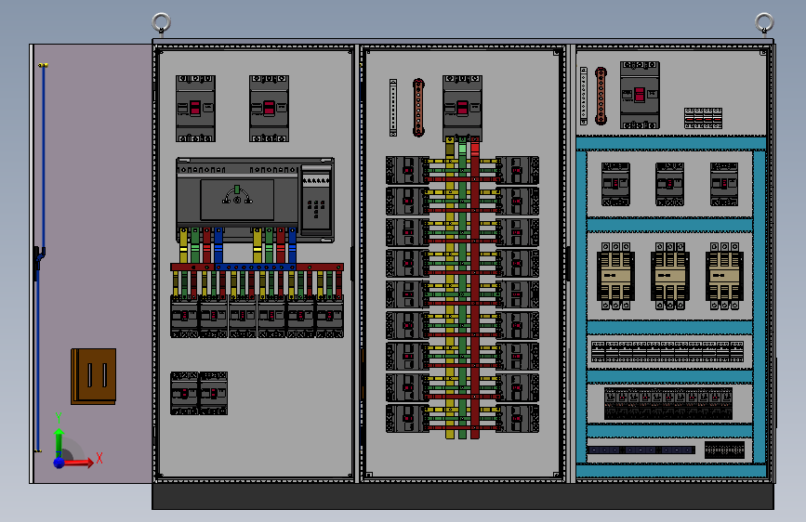Pick the green vertical busbar in middle cabinet
The height and width of the screenshot is (522, 806).
coord(463,288)
